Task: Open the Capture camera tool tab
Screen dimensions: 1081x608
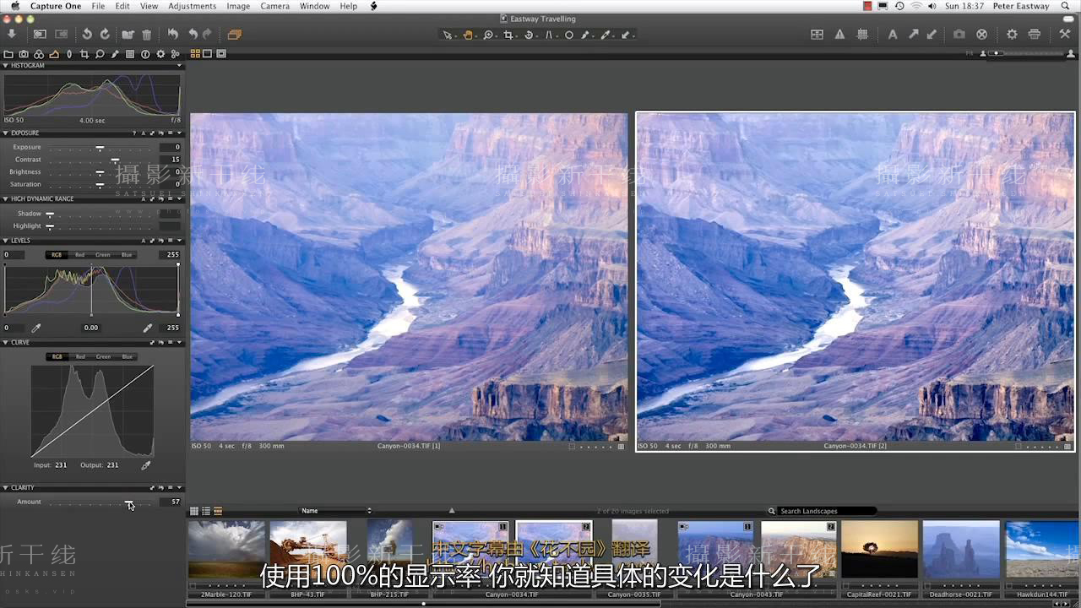Action: (24, 54)
